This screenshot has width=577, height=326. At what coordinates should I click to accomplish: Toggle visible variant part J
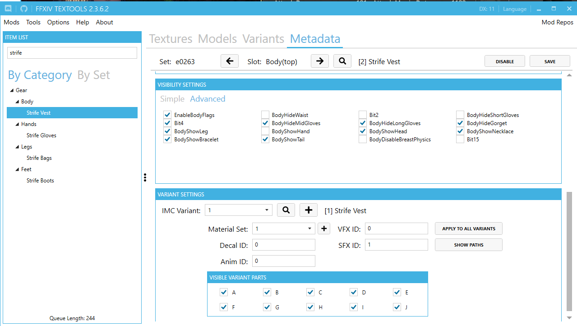coord(397,307)
